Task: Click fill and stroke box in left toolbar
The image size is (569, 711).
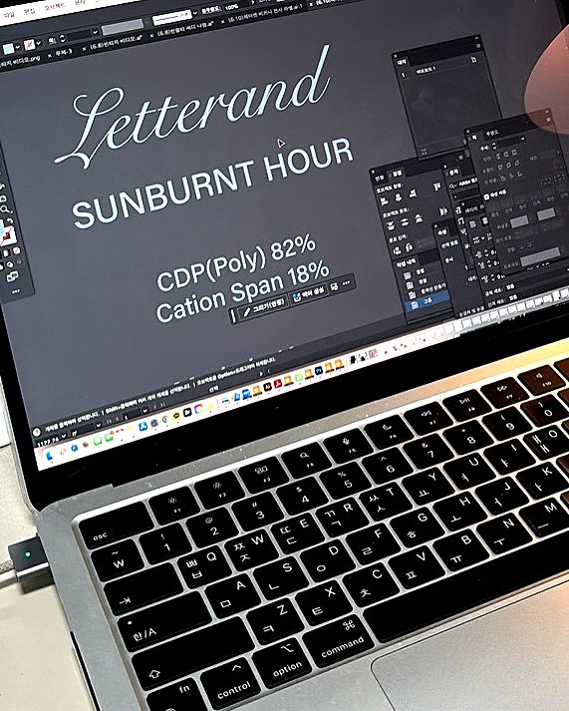Action: (8, 234)
